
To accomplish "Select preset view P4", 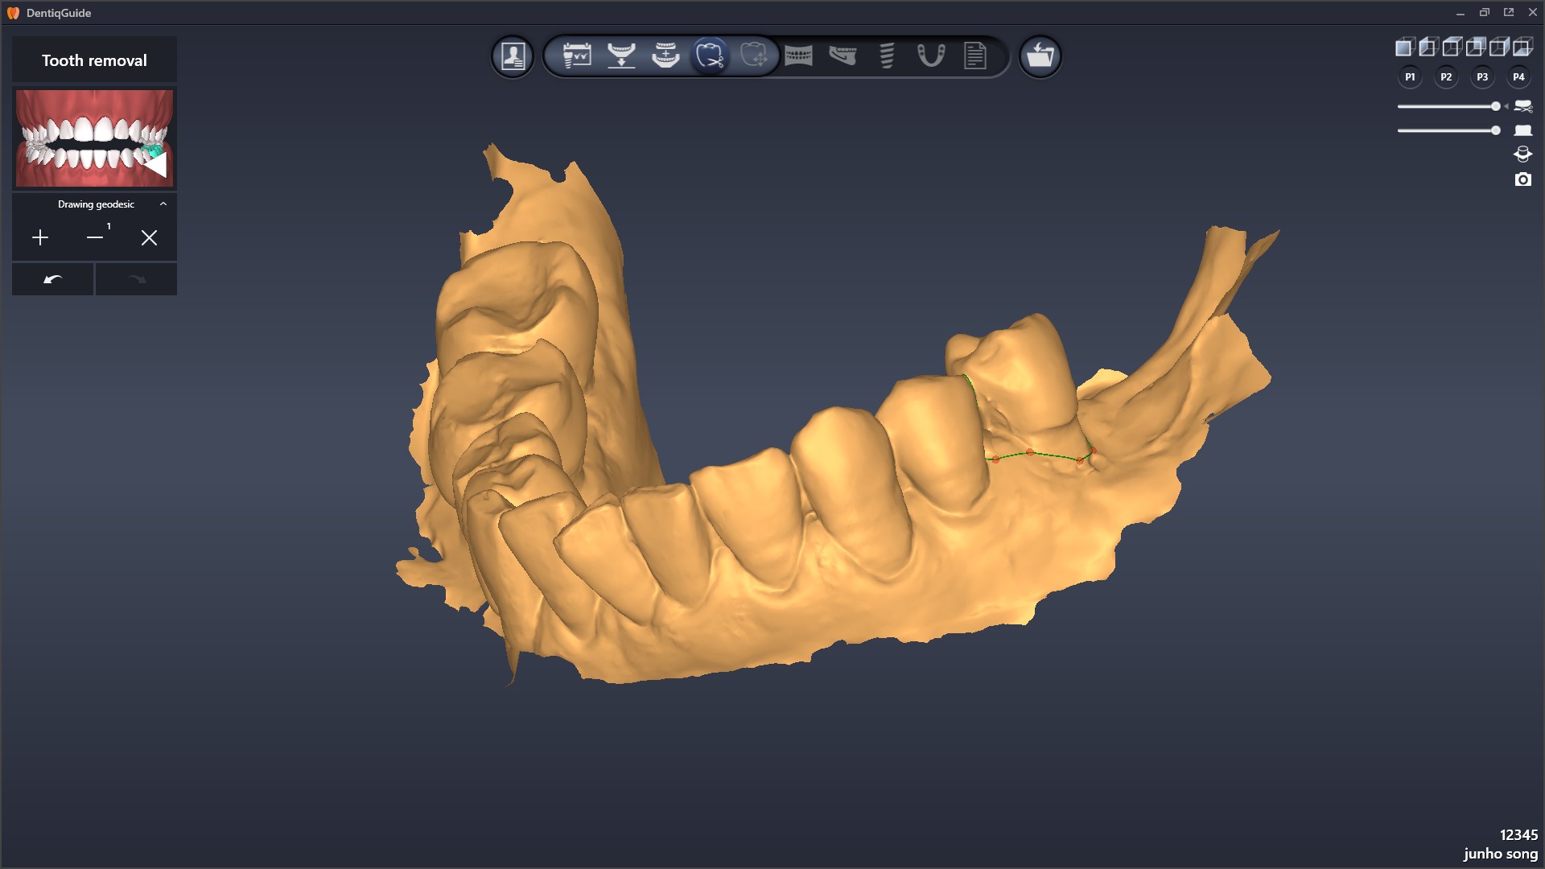I will pos(1518,77).
